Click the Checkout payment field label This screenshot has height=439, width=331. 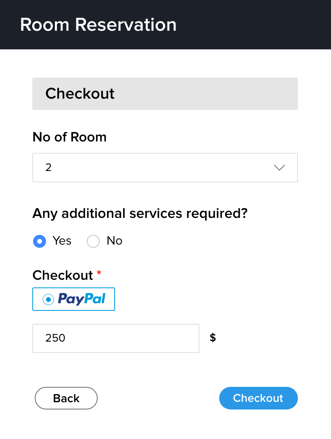coord(63,275)
